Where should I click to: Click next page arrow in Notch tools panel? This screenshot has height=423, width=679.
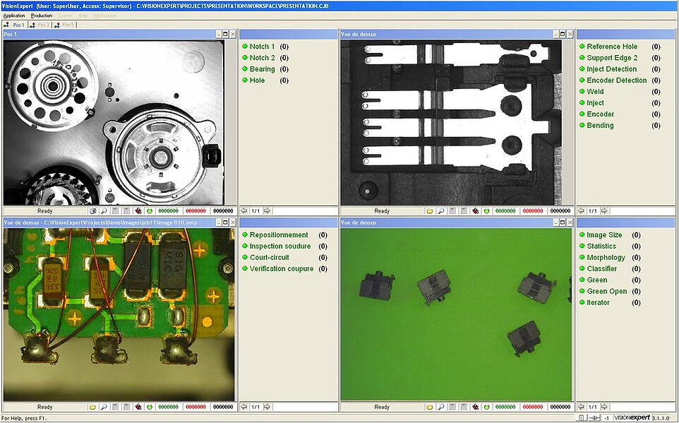point(267,210)
